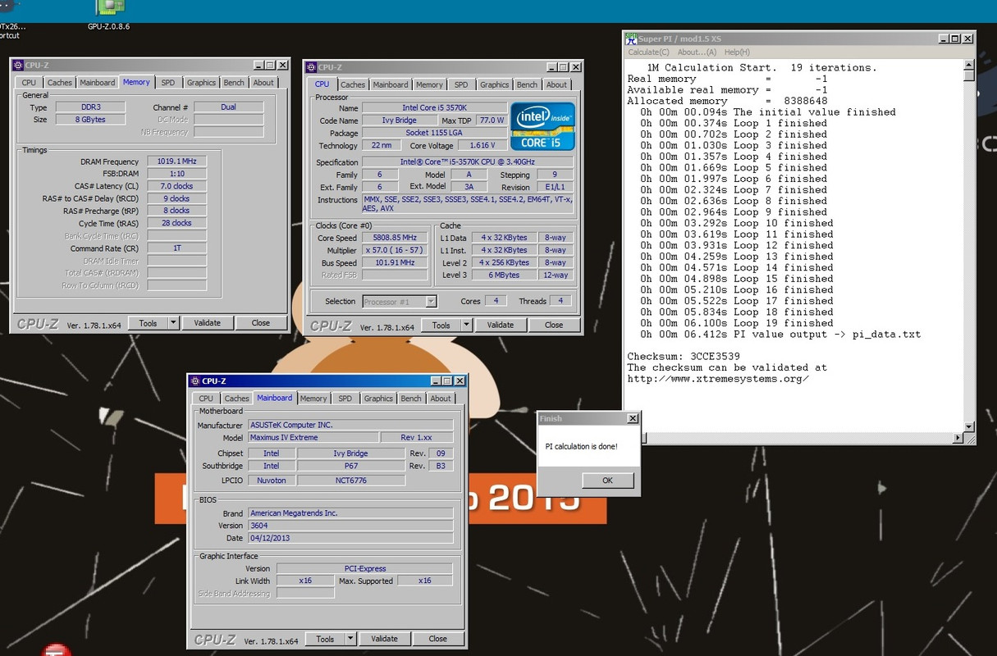Image resolution: width=997 pixels, height=656 pixels.
Task: Click the xtremesystems.org URL text in Super PI
Action: (718, 379)
